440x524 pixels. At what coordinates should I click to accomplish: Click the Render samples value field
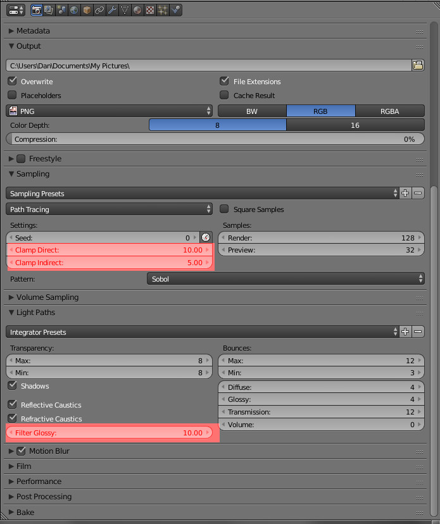click(x=322, y=237)
